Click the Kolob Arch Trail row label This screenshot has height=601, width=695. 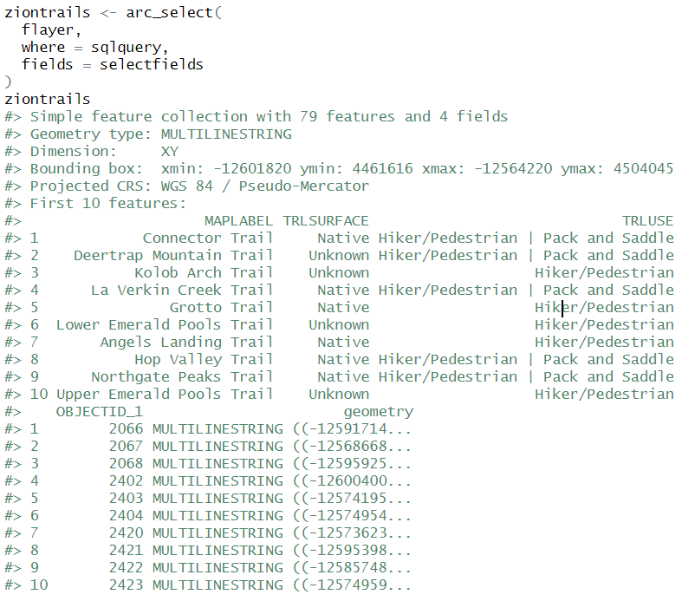(x=204, y=273)
